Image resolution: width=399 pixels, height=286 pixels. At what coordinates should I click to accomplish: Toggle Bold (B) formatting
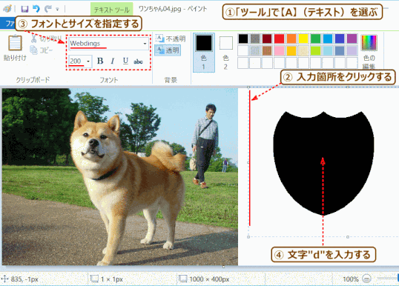(x=100, y=61)
